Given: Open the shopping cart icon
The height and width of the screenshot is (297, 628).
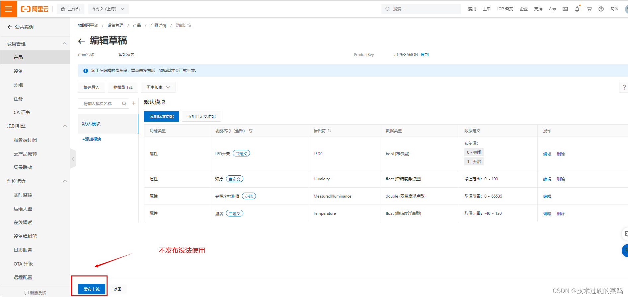Looking at the screenshot, I should coord(589,9).
